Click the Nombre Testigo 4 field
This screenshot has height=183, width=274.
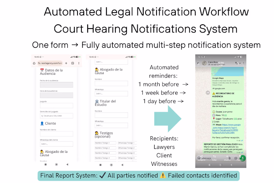pos(105,158)
